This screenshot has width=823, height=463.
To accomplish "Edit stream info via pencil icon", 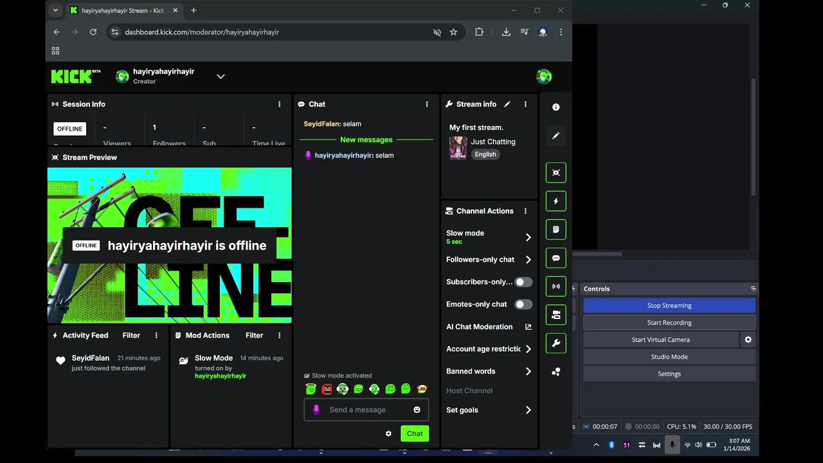I will [507, 104].
